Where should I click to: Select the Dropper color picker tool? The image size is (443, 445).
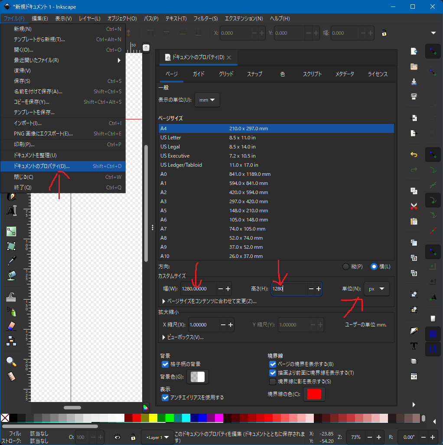(11, 261)
